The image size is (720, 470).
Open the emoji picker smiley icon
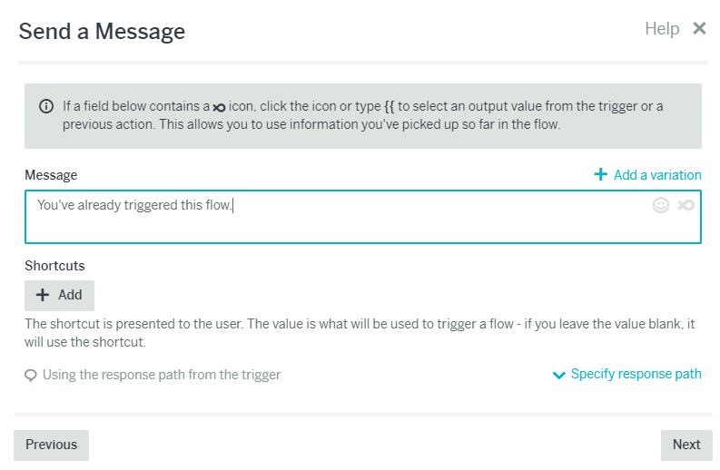tap(661, 205)
